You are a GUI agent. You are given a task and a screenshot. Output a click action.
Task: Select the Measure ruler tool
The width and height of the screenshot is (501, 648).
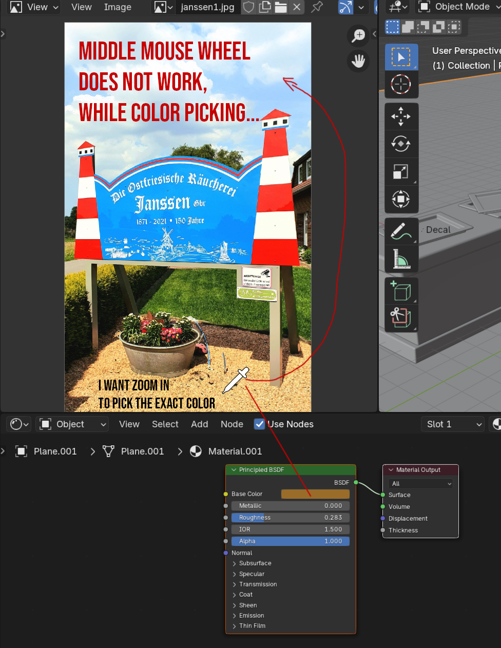click(401, 259)
